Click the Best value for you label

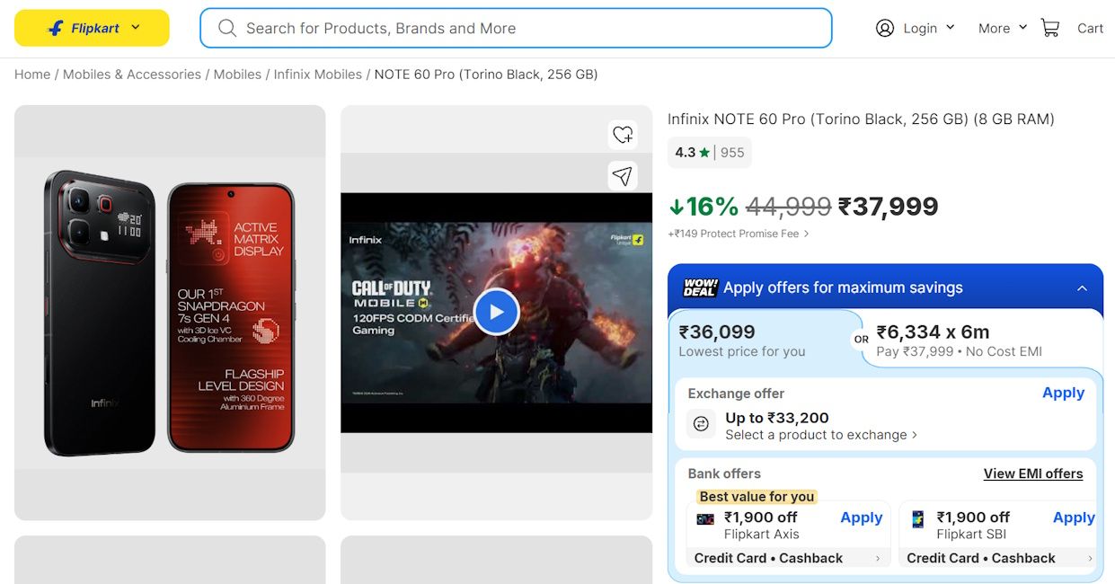(757, 497)
